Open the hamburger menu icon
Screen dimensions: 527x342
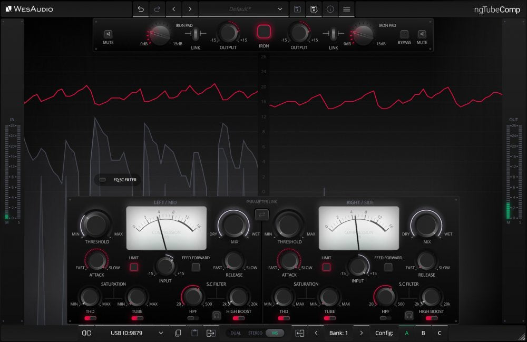(347, 9)
